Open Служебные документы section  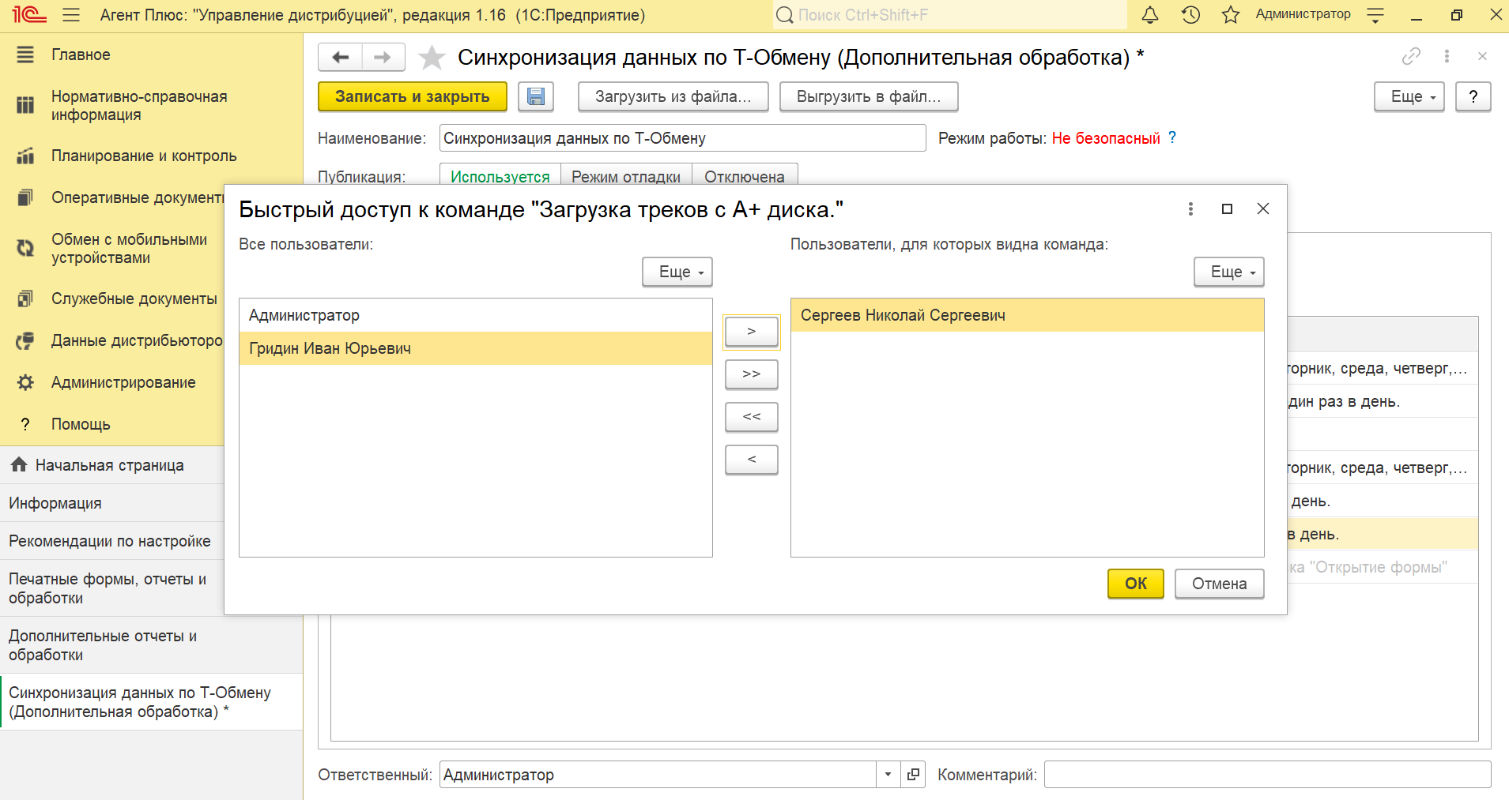click(134, 299)
